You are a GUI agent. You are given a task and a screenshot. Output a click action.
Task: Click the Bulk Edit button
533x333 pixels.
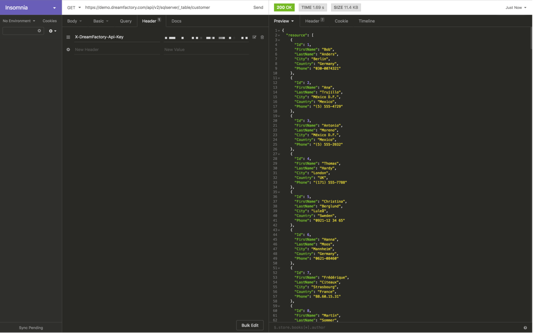[250, 325]
